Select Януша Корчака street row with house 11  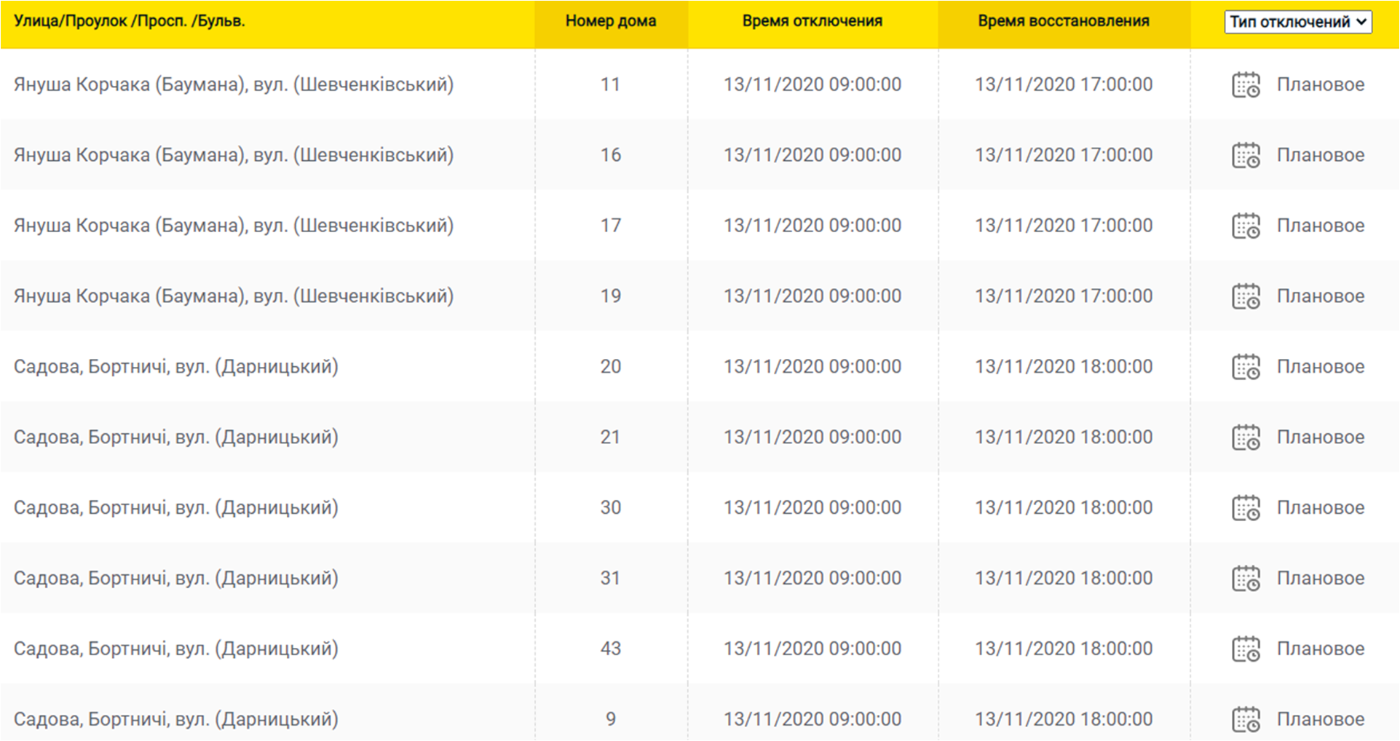point(234,84)
